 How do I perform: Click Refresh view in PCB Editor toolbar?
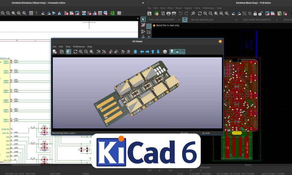(200, 13)
